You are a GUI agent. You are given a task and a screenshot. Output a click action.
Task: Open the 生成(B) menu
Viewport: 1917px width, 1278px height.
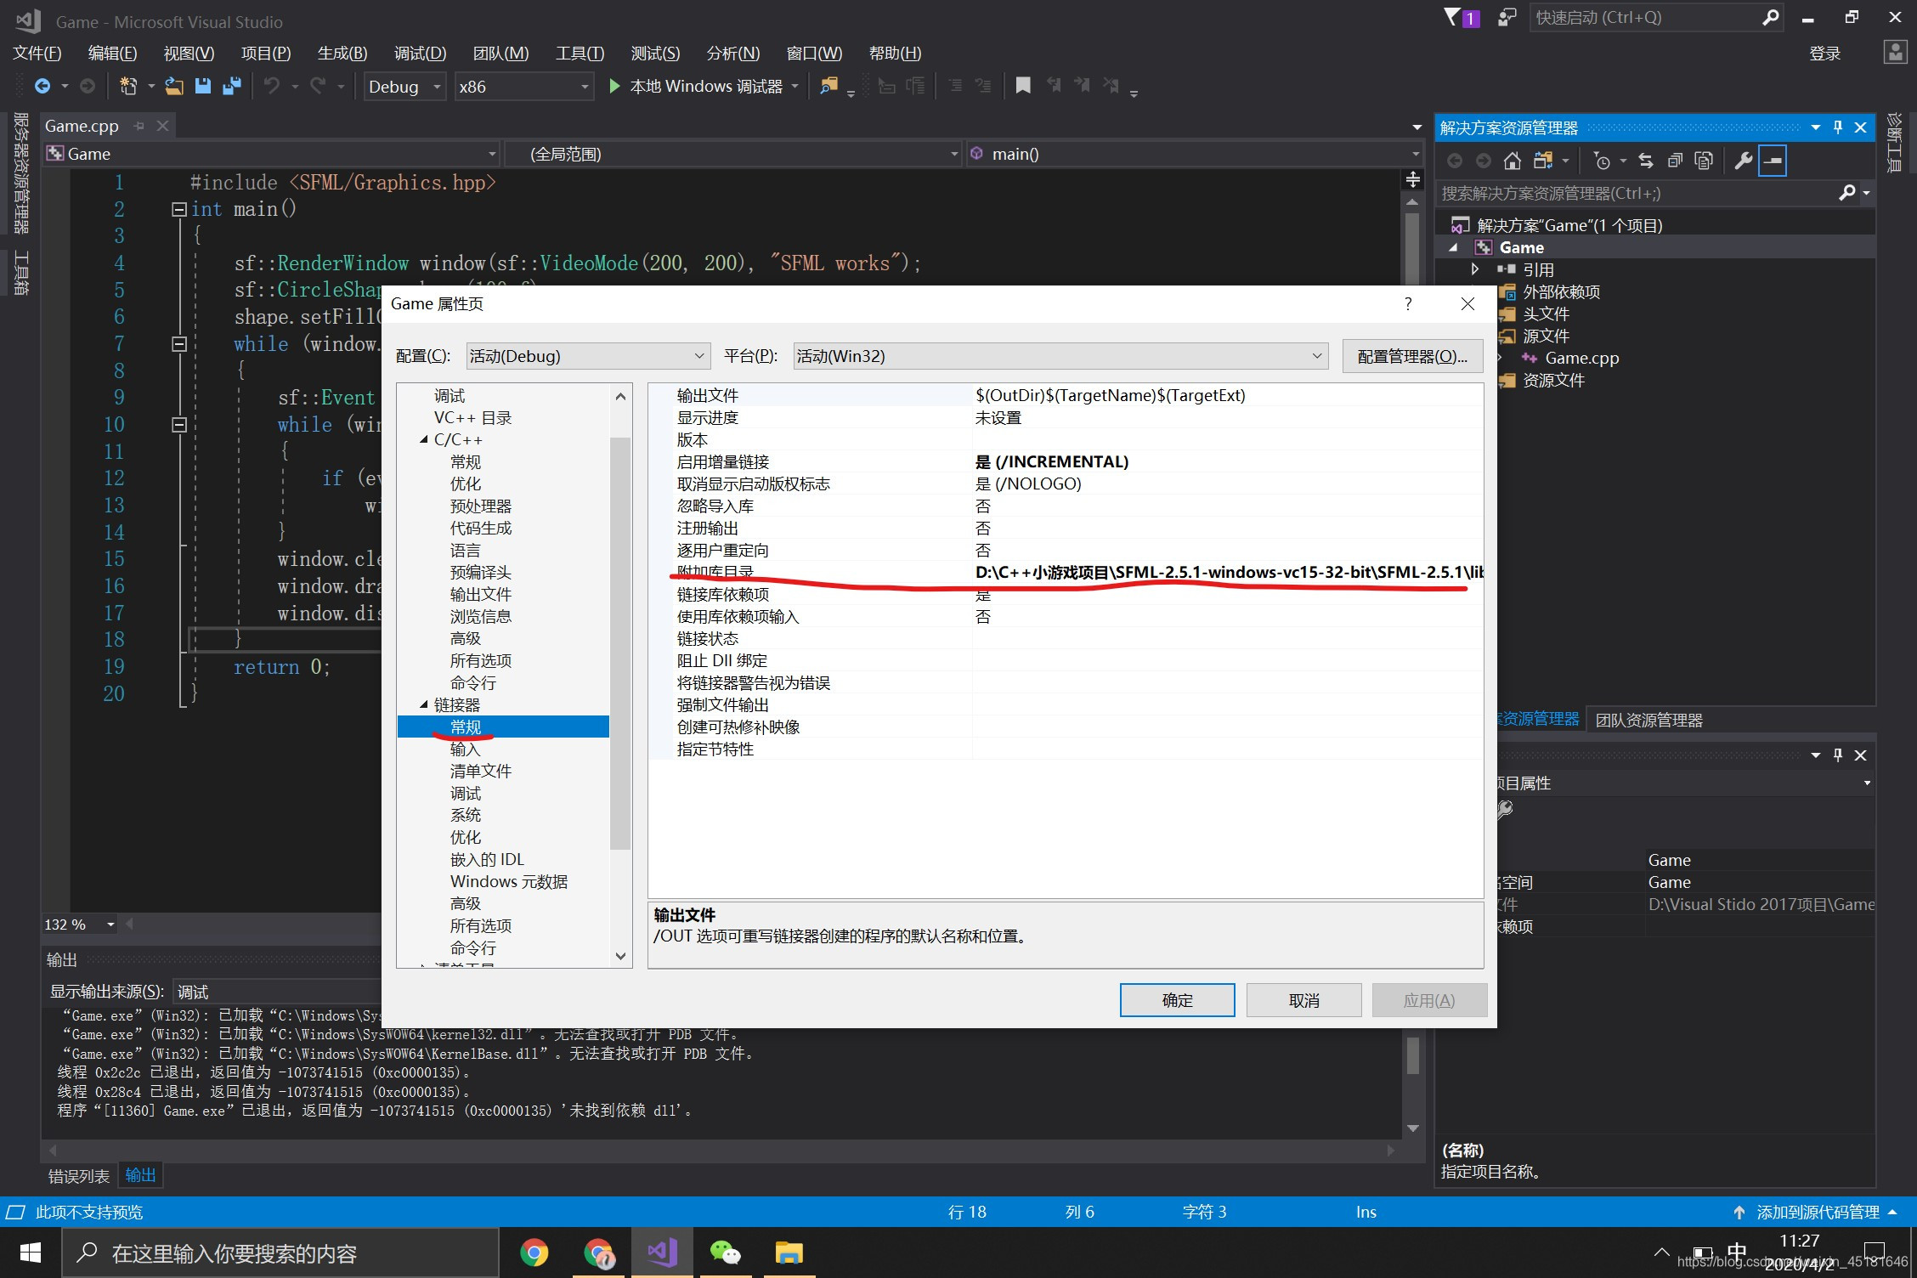(342, 54)
